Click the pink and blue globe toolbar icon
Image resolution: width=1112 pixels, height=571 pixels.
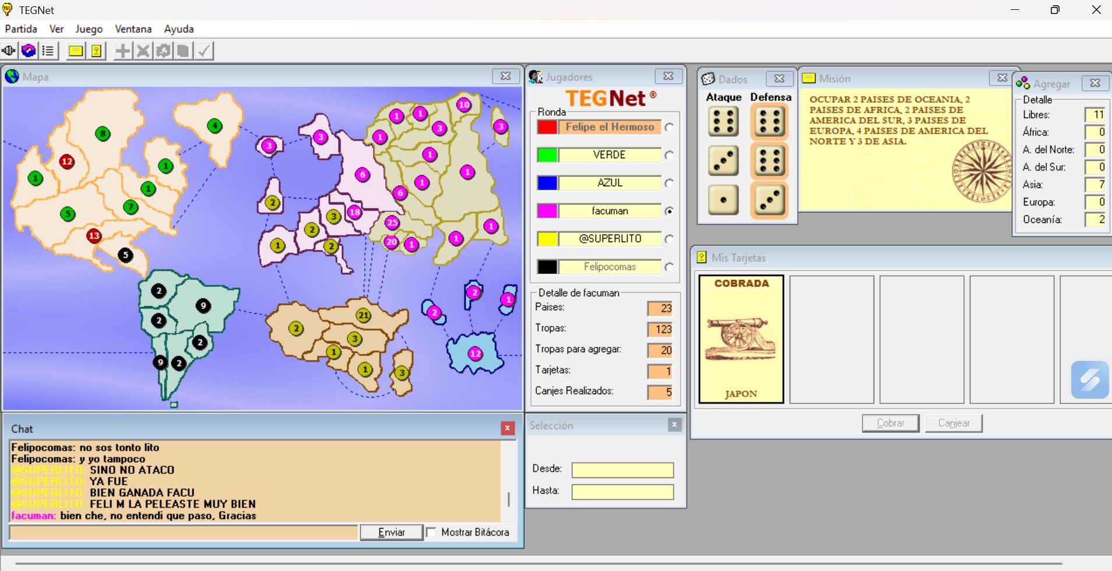coord(29,51)
